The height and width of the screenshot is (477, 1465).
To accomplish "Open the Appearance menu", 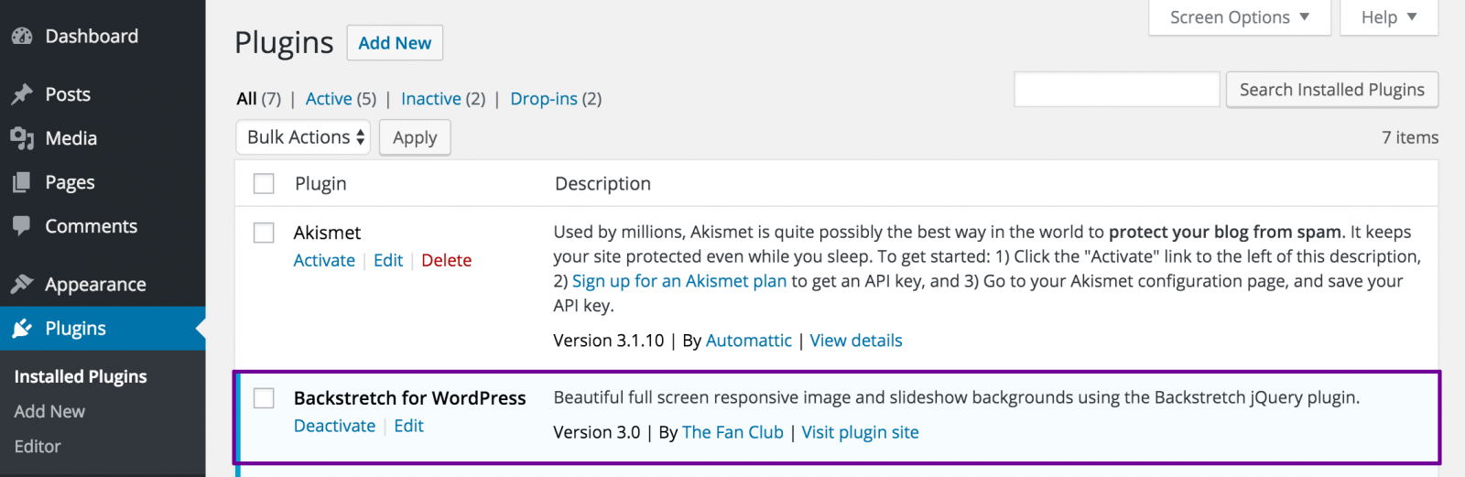I will (x=103, y=284).
